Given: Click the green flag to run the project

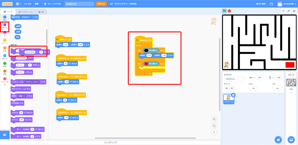Looking at the screenshot, I should [224, 11].
